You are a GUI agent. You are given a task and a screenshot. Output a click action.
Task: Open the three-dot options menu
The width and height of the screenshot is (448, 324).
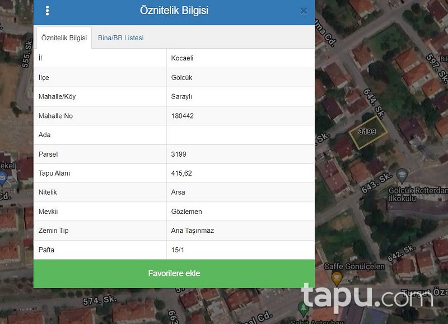click(48, 11)
